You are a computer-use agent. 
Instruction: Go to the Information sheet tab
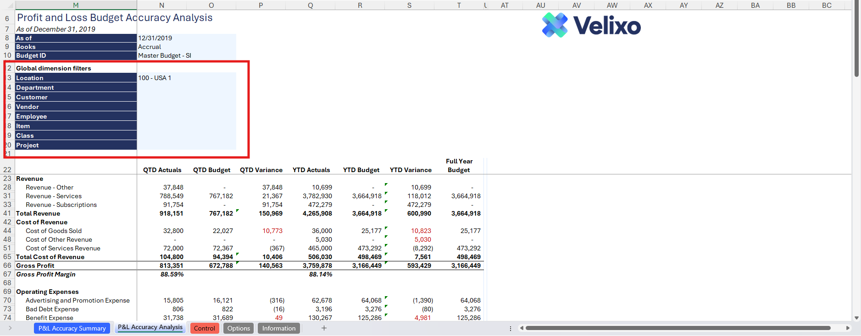pyautogui.click(x=278, y=328)
